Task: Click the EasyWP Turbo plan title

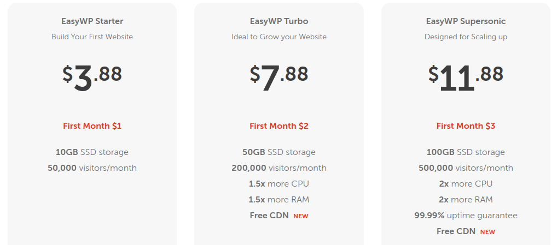Action: 279,21
